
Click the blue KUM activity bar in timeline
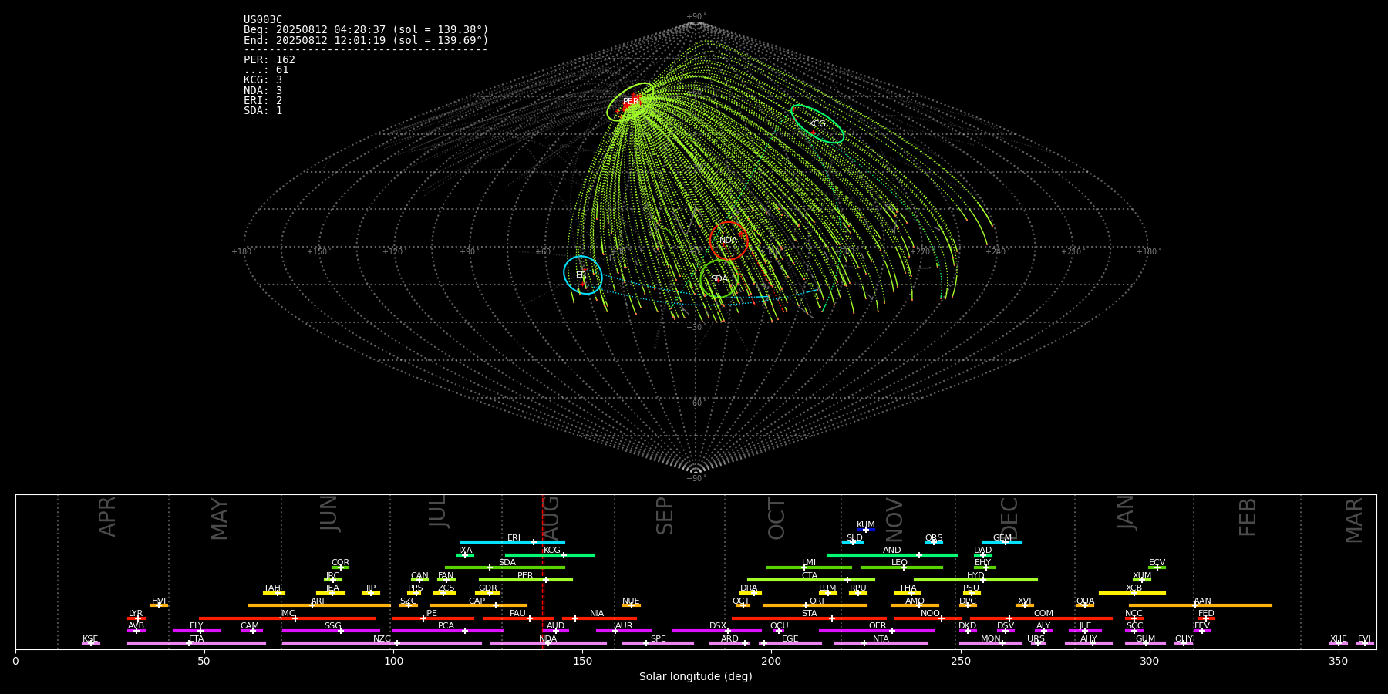tap(866, 530)
